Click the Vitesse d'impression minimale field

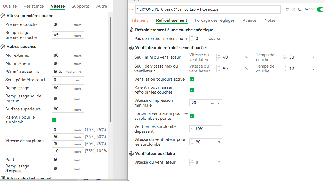201,103
